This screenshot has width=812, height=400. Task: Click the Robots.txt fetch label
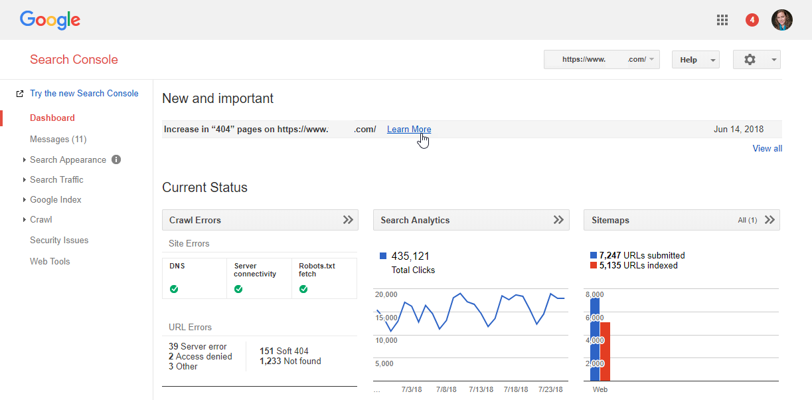[317, 270]
